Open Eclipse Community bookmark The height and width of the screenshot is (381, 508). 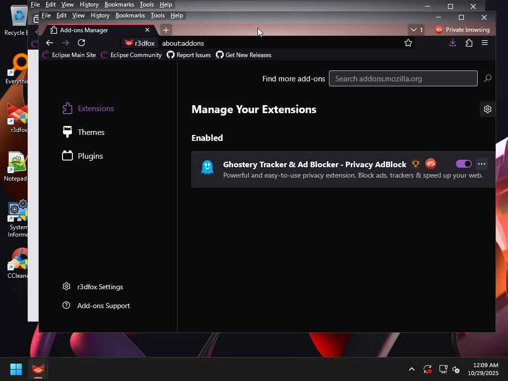pos(131,55)
